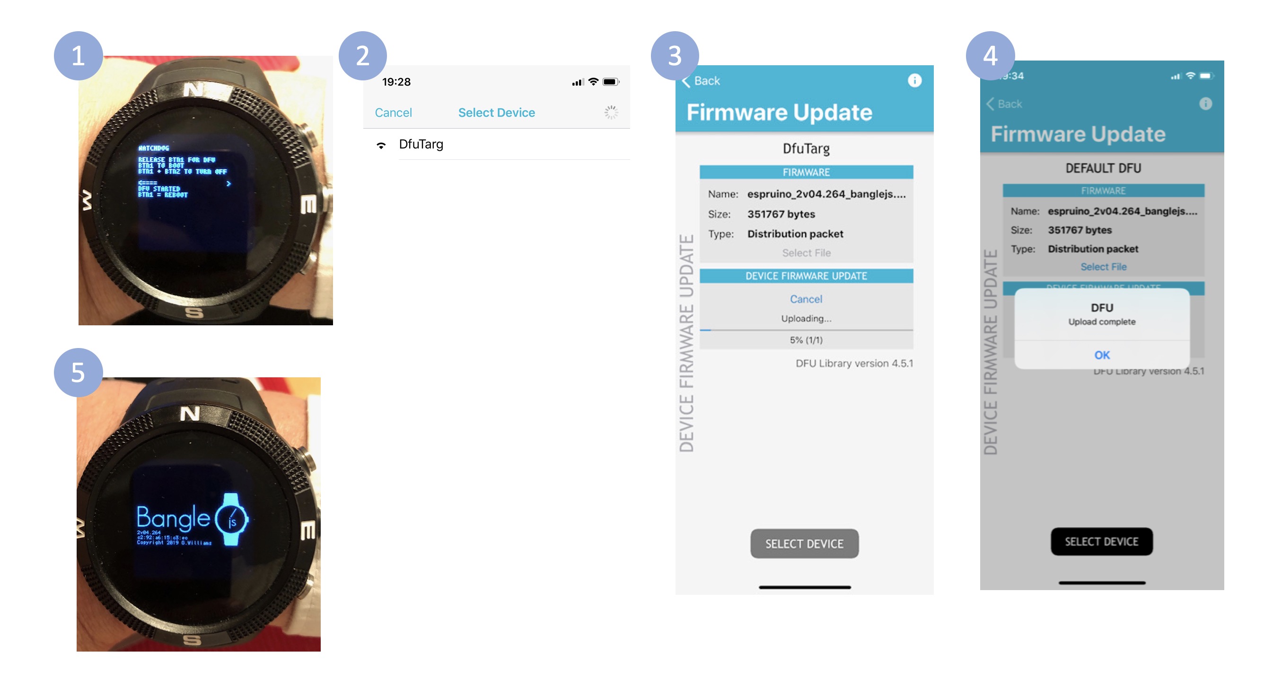Viewport: 1264px width, 679px height.
Task: Click the Wi-Fi icon in 19:28 status bar
Action: click(x=594, y=81)
